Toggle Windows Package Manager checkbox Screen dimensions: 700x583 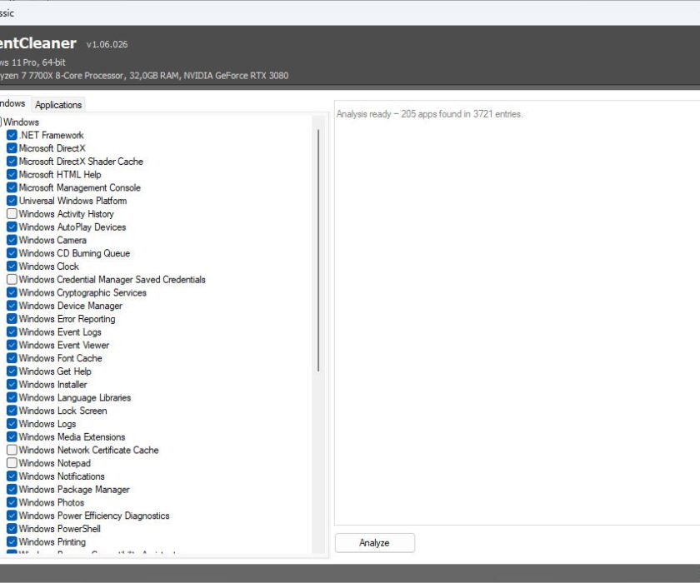pos(12,490)
